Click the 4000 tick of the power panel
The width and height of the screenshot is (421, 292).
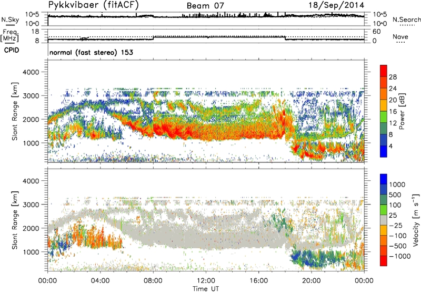pos(31,72)
